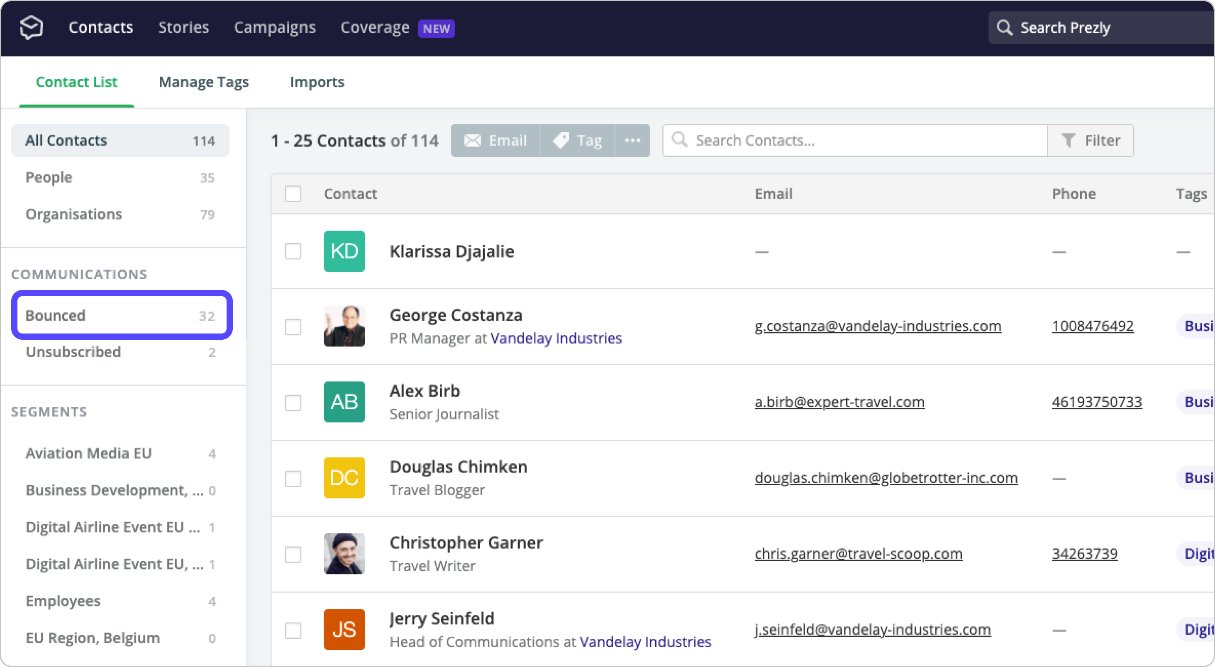1215x667 pixels.
Task: Open the Unsubscribed contacts list
Action: pyautogui.click(x=120, y=352)
